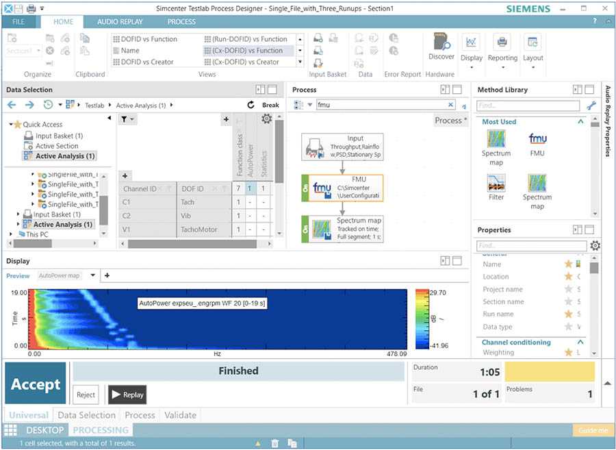Open the Layout ribbon menu
The height and width of the screenshot is (450, 616).
click(532, 51)
